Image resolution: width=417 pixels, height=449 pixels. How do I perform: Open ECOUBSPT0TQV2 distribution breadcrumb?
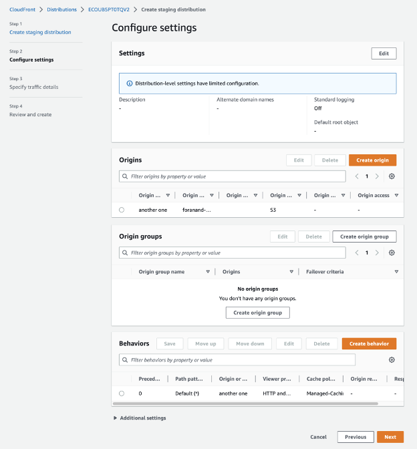[109, 9]
